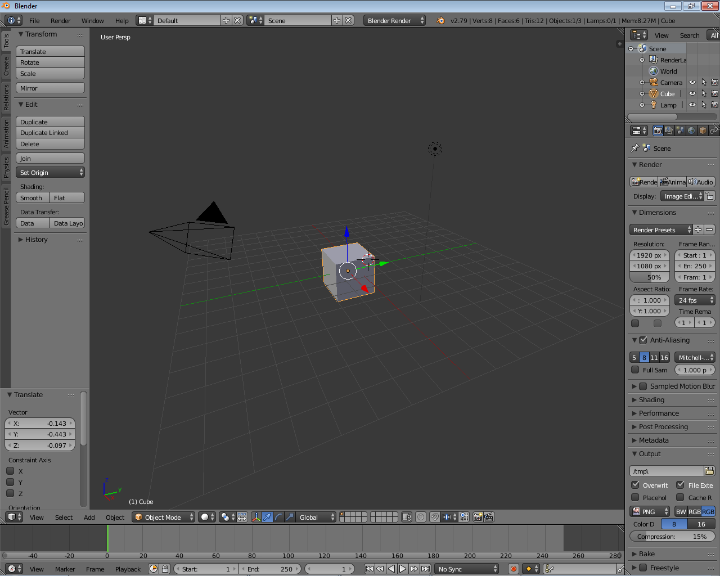The height and width of the screenshot is (576, 720).
Task: Open the Object Mode dropdown
Action: (x=164, y=517)
